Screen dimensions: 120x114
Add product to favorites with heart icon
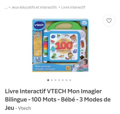pyautogui.click(x=109, y=20)
